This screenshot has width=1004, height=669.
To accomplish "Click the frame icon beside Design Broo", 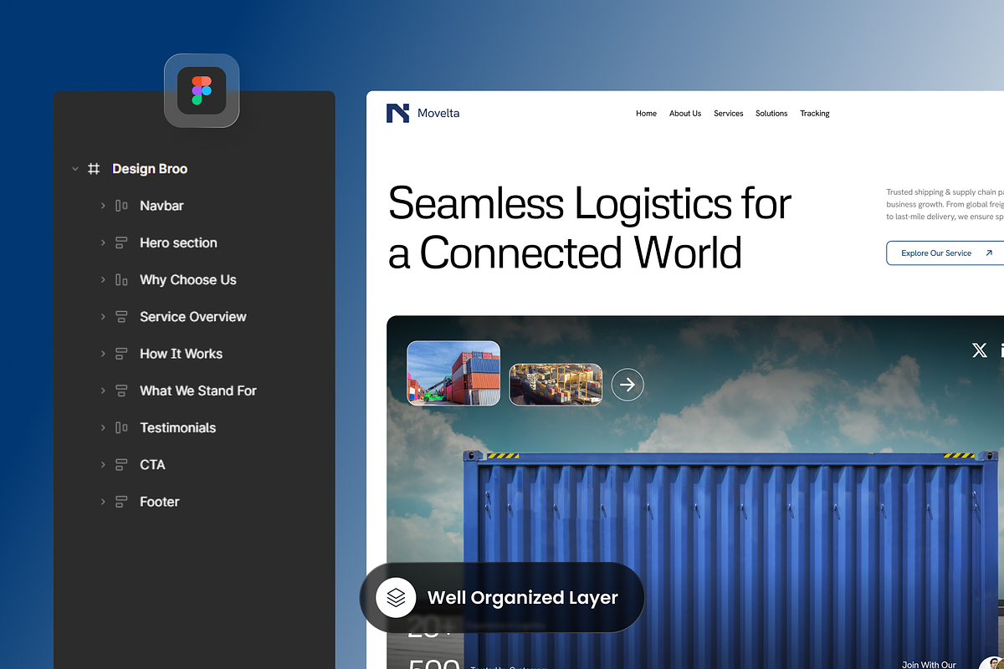I will (x=95, y=169).
